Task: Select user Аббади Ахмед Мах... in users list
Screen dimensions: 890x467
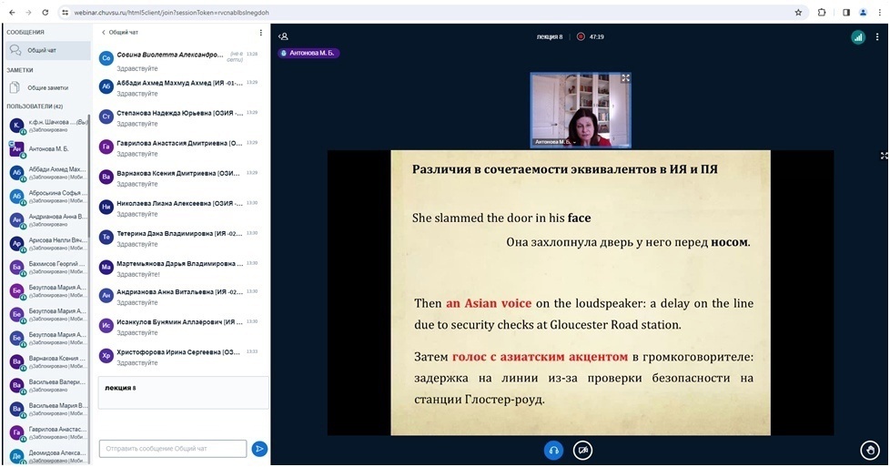Action: point(47,173)
